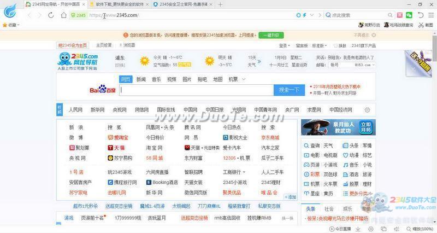Focus the Baidu search input field
This screenshot has width=437, height=233.
[x=197, y=90]
